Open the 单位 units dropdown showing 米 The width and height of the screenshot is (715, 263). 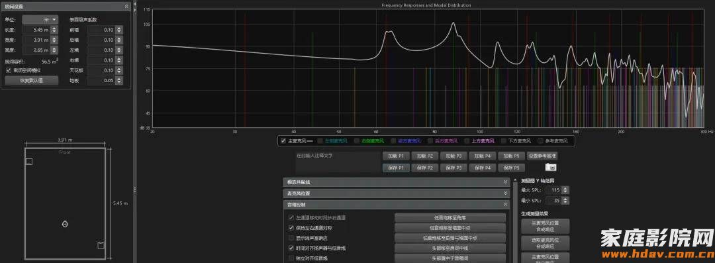coord(40,20)
